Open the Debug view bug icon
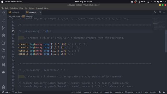Viewport: 167px width, 94px height. coord(3,36)
